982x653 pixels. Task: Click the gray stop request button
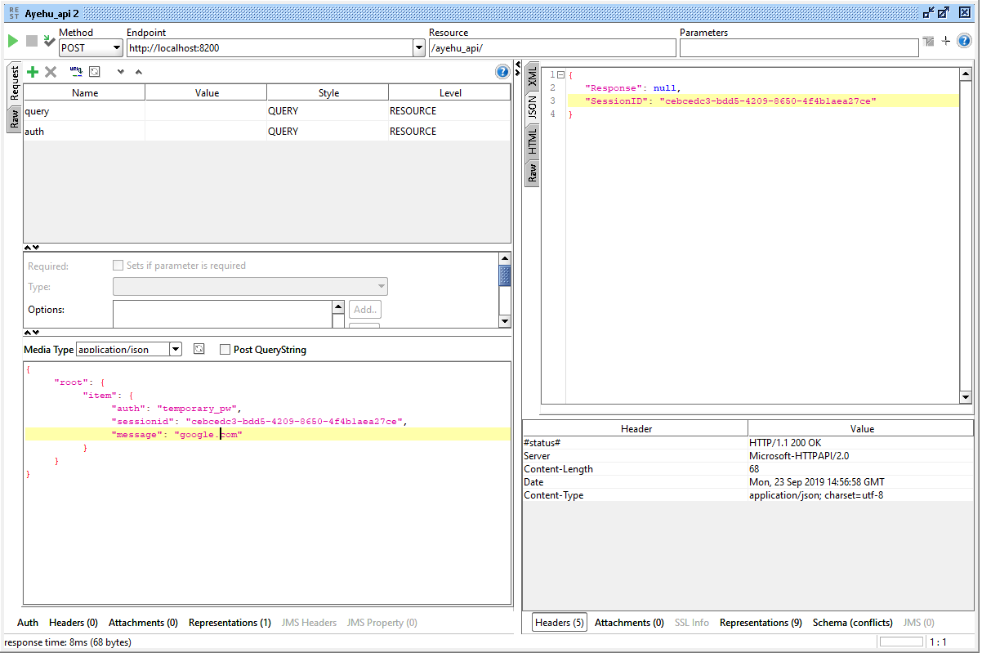[x=32, y=41]
